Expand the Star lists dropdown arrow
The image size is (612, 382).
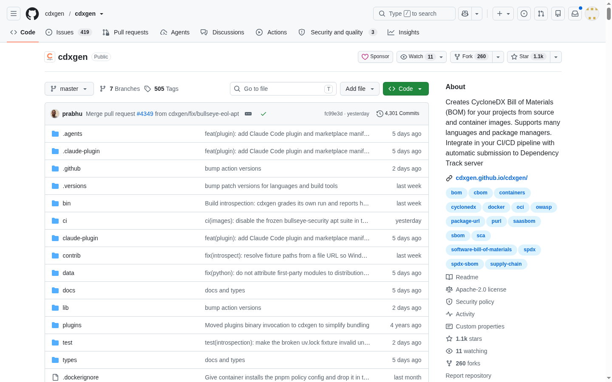(556, 57)
